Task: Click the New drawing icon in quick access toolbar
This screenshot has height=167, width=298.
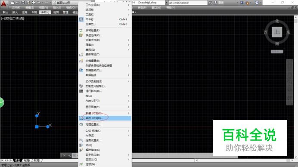Action: (13, 3)
